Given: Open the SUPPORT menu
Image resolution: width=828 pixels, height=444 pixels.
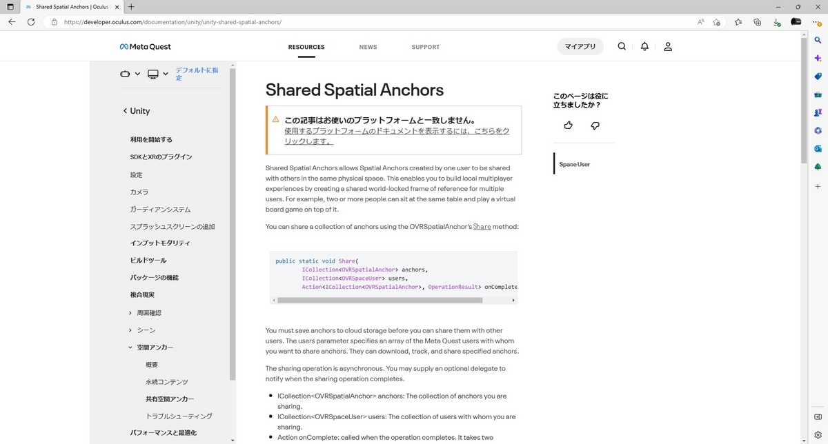Looking at the screenshot, I should (x=425, y=46).
